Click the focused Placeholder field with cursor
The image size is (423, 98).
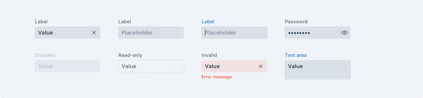point(235,33)
